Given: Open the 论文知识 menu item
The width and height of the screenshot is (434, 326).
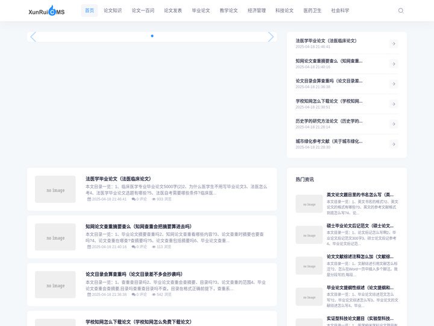Looking at the screenshot, I should (x=113, y=10).
